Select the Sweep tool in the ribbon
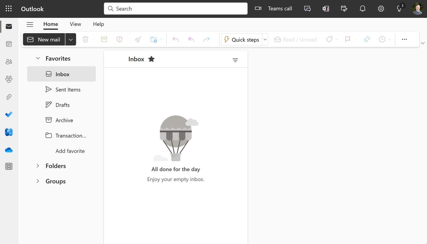Viewport: 427px width, 244px height. coord(138,39)
